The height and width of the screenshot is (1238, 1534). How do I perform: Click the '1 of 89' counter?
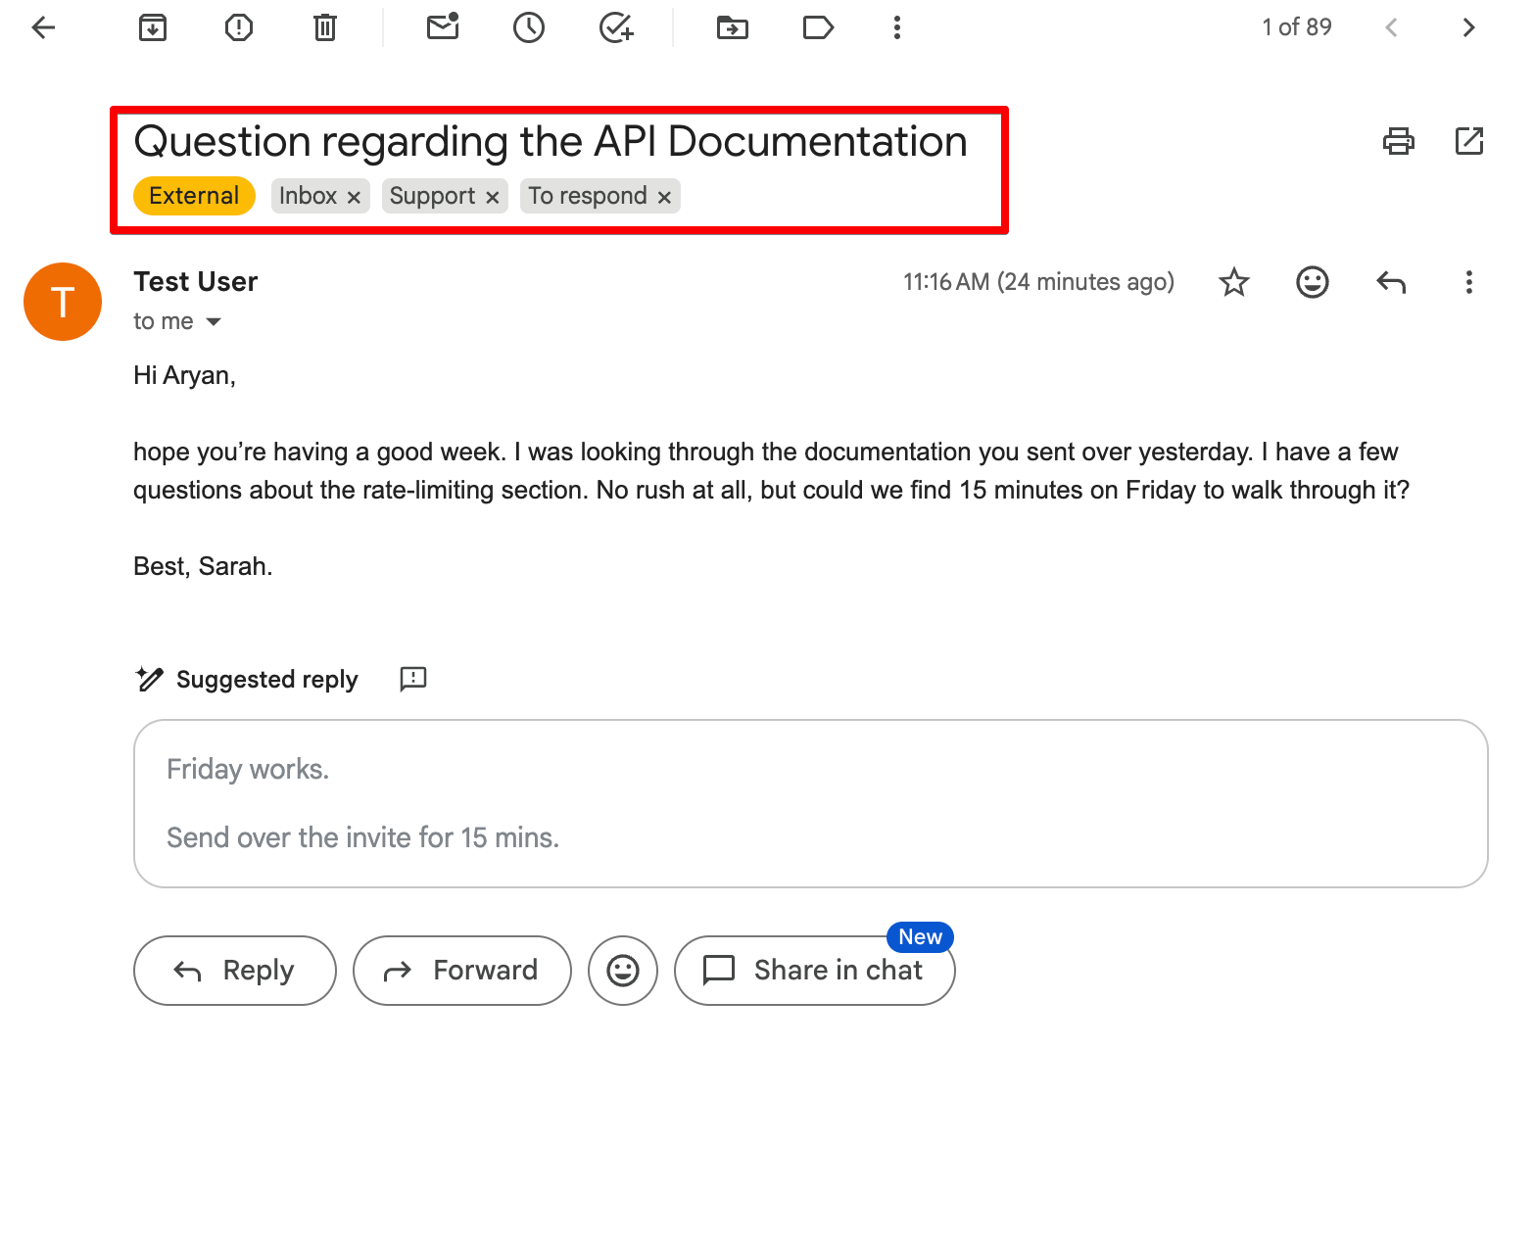click(x=1297, y=27)
